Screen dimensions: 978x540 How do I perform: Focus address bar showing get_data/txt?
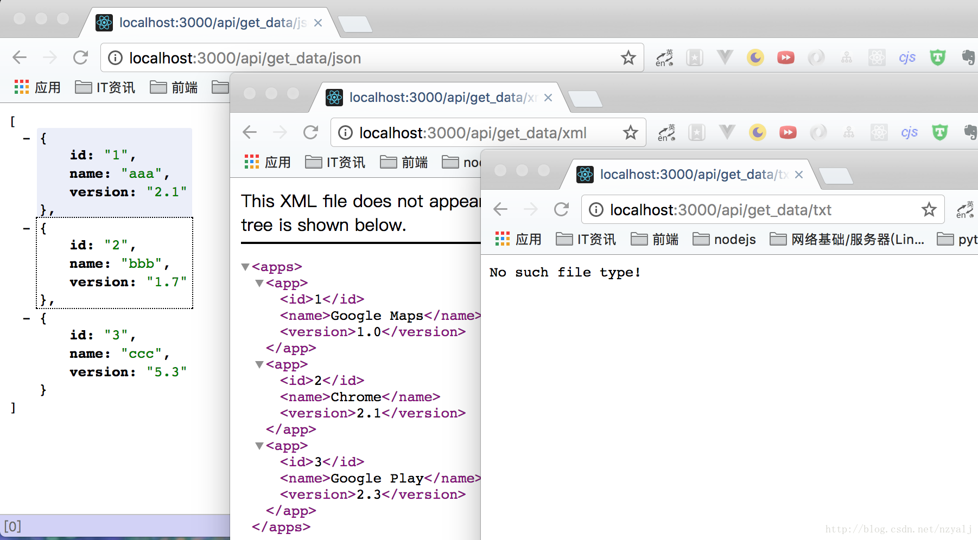tap(763, 209)
